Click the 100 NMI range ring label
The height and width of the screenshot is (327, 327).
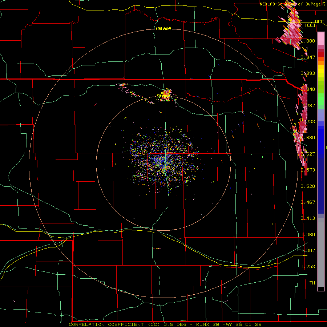tap(163, 29)
